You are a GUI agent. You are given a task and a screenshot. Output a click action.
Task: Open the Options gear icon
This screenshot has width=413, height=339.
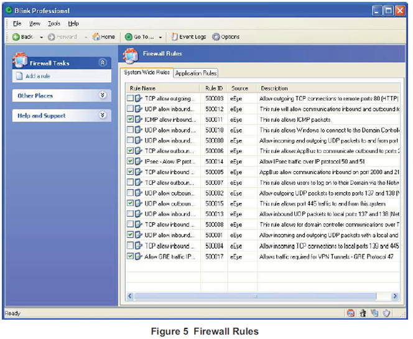(216, 37)
